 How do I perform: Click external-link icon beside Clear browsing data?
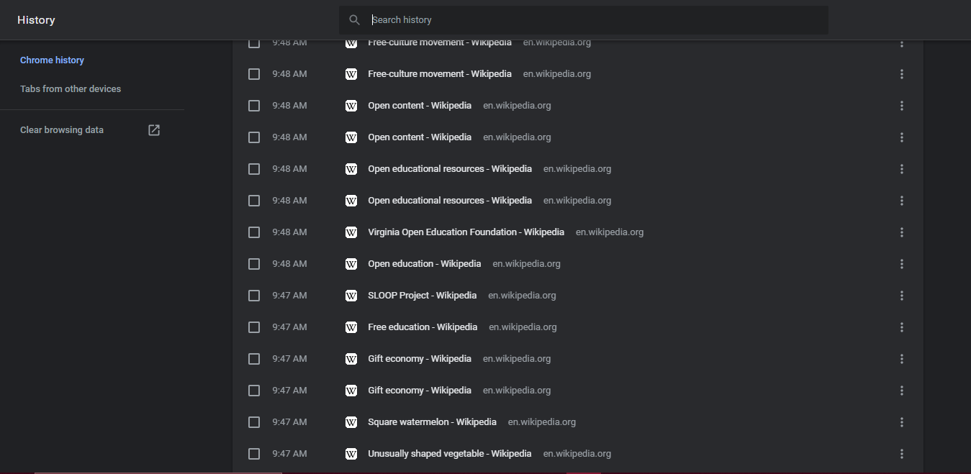click(x=154, y=130)
